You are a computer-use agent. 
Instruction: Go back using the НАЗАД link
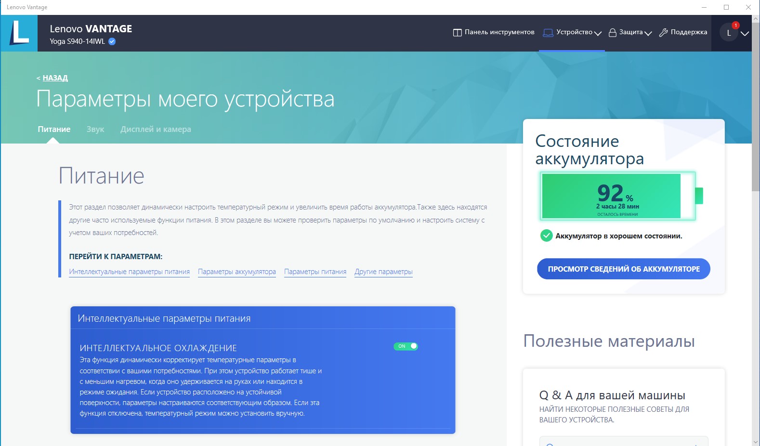(55, 78)
